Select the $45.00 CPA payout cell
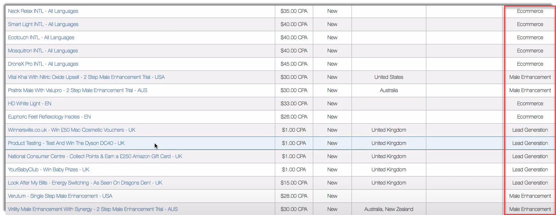Viewport: 556px width, 215px height. pyautogui.click(x=294, y=64)
